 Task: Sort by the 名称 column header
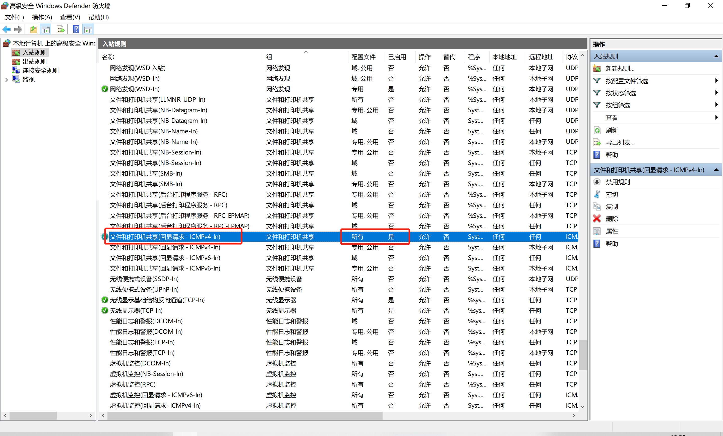click(x=181, y=57)
